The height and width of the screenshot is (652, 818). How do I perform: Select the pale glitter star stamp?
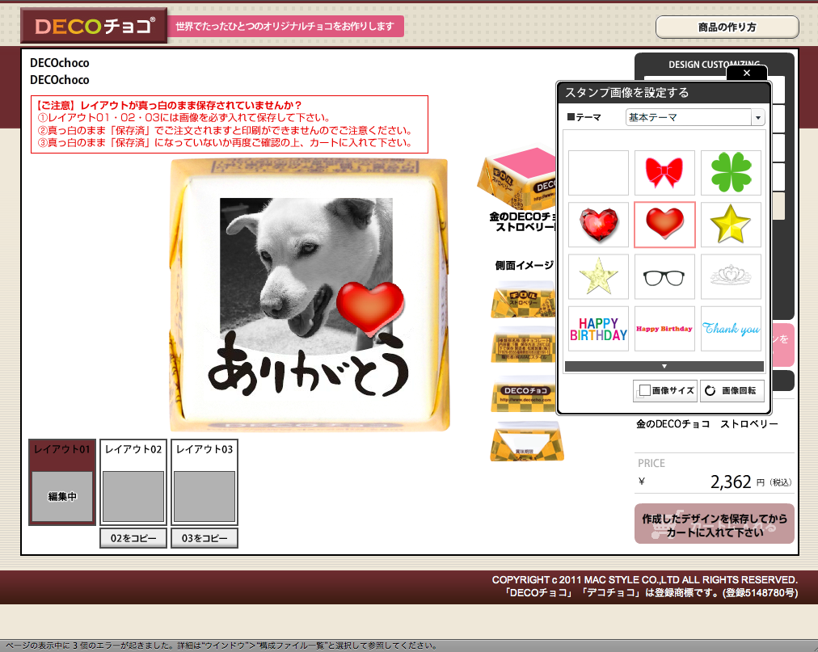pyautogui.click(x=598, y=277)
